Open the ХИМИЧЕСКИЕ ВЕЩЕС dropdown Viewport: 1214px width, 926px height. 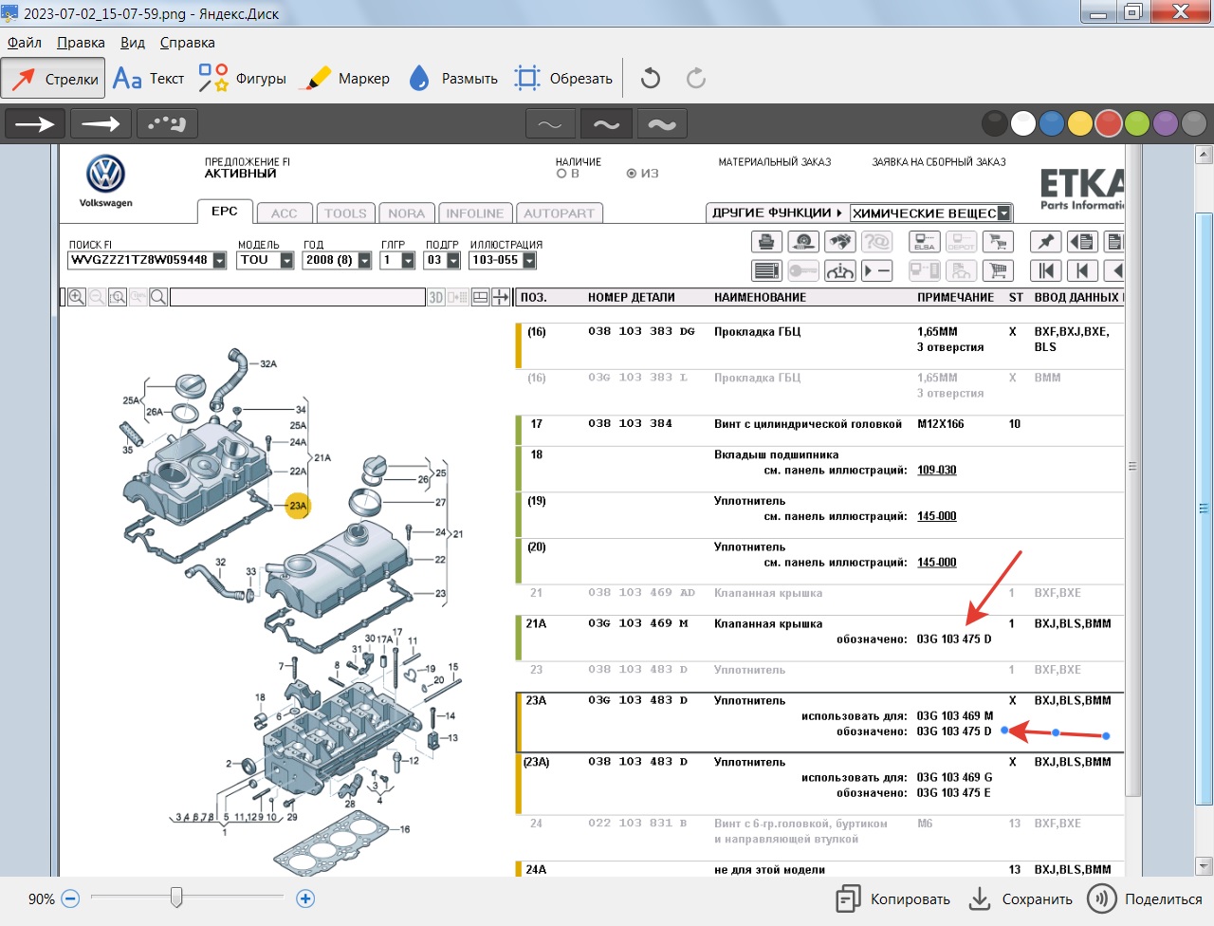tap(1004, 213)
